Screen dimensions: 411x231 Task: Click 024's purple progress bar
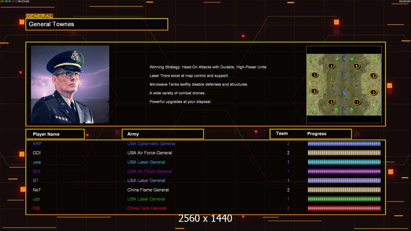[344, 171]
